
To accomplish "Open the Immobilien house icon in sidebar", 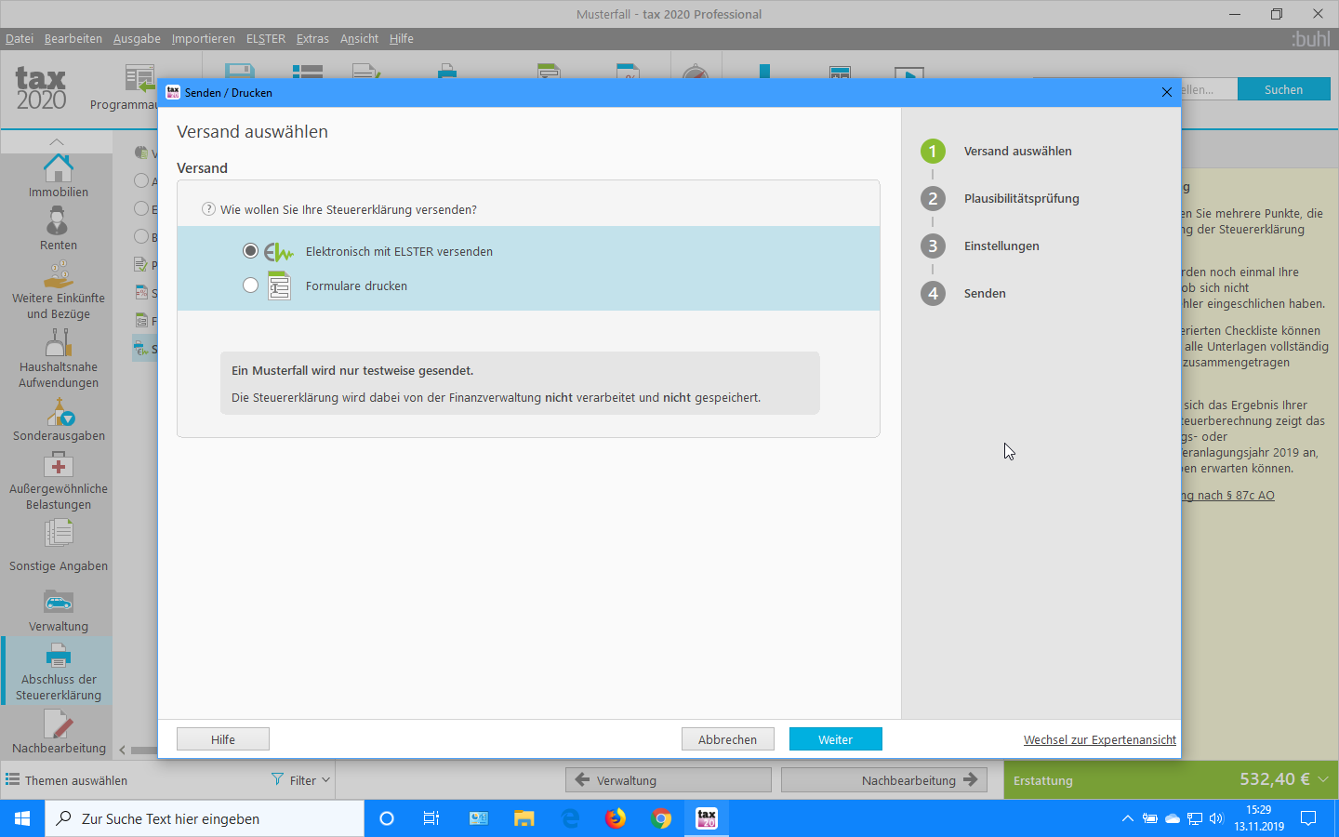I will tap(58, 169).
